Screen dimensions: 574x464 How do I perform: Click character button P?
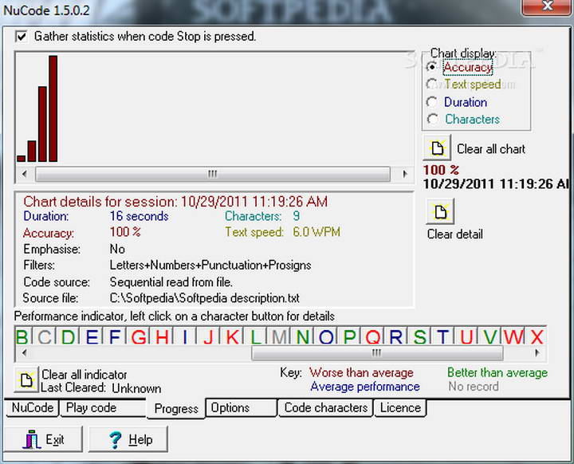[350, 336]
